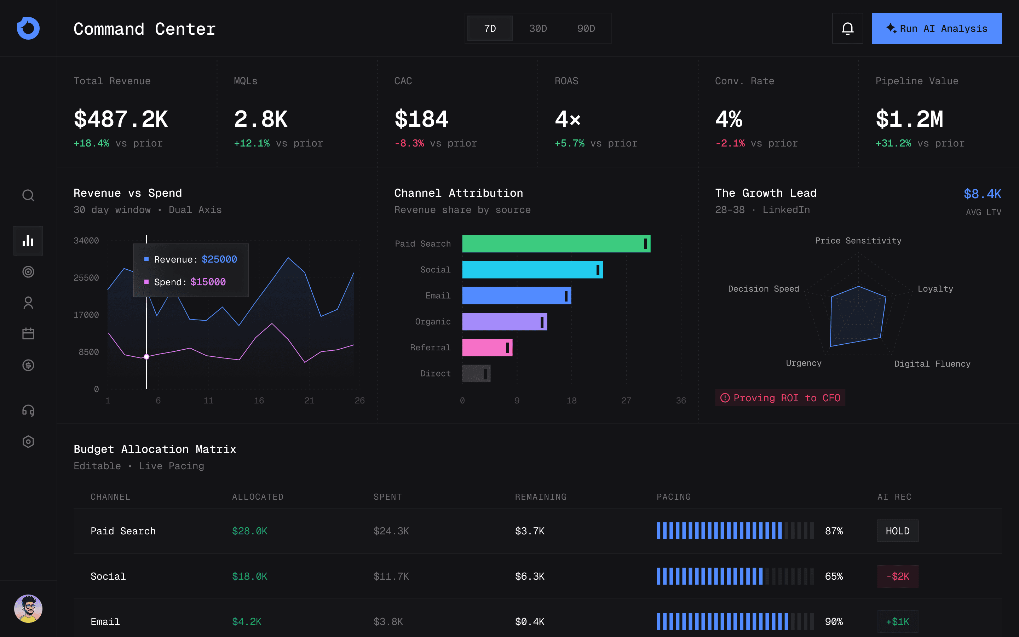Click the Proving ROI to CFO tag

tap(780, 398)
